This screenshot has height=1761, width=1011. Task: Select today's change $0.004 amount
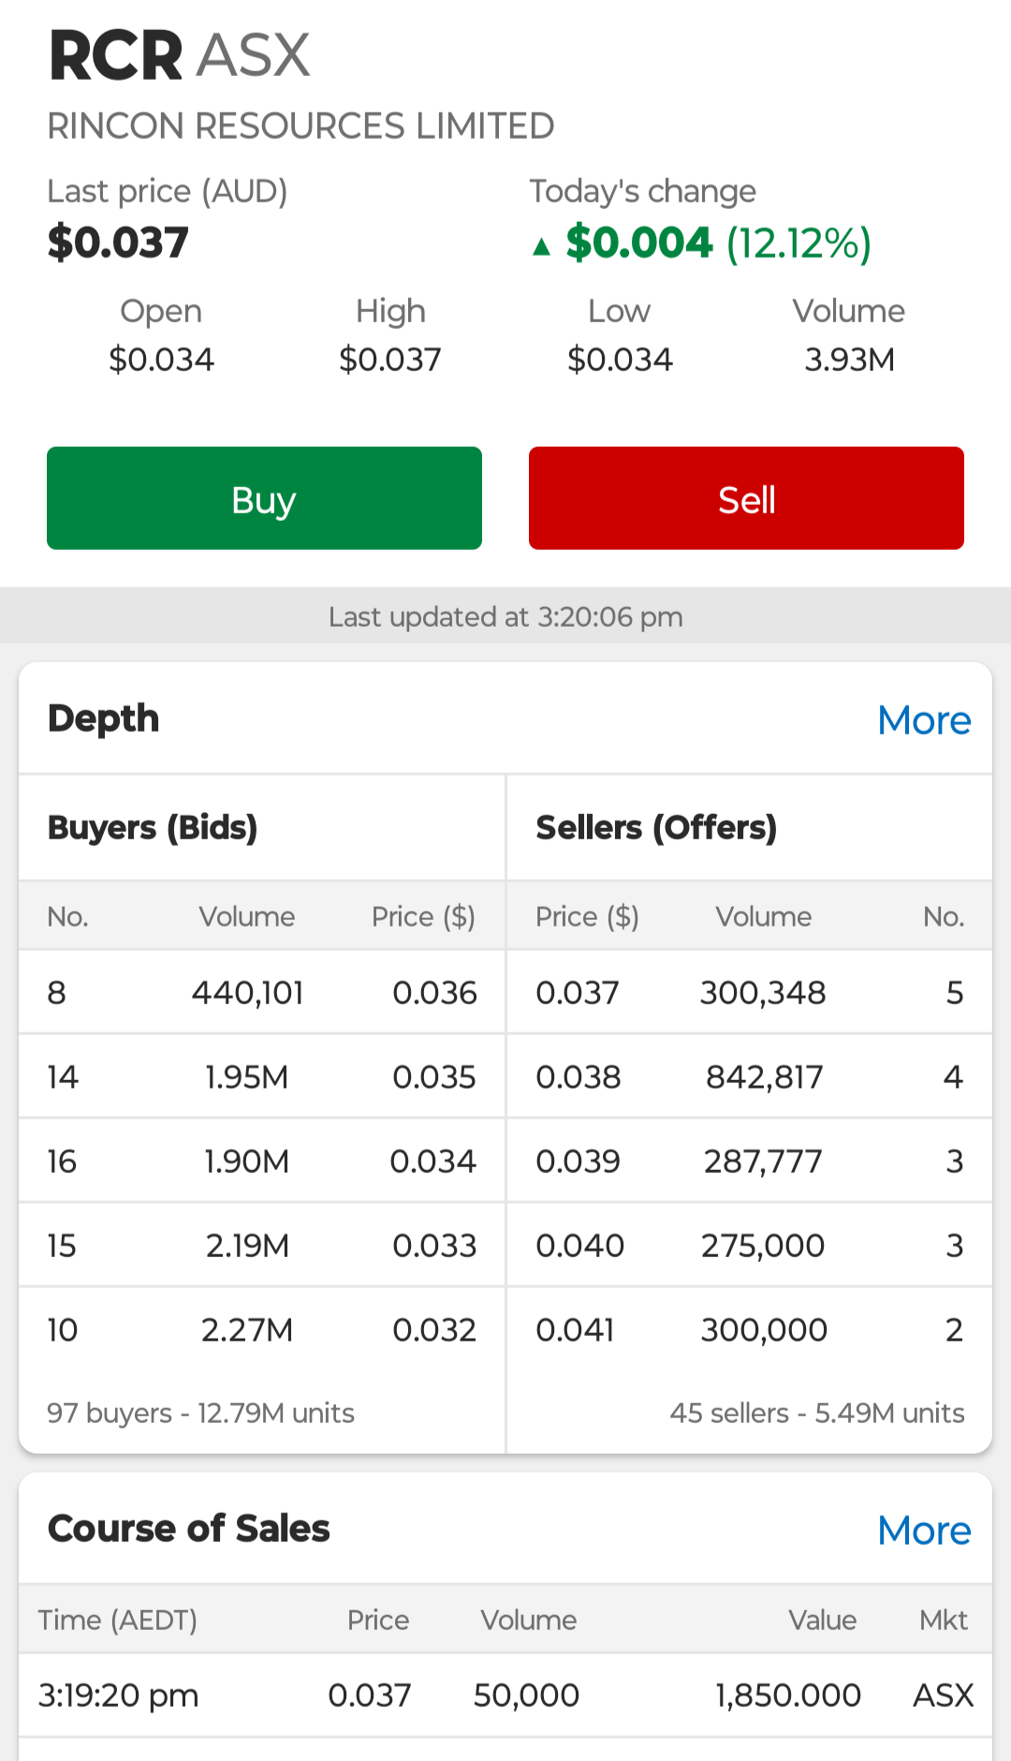coord(639,243)
